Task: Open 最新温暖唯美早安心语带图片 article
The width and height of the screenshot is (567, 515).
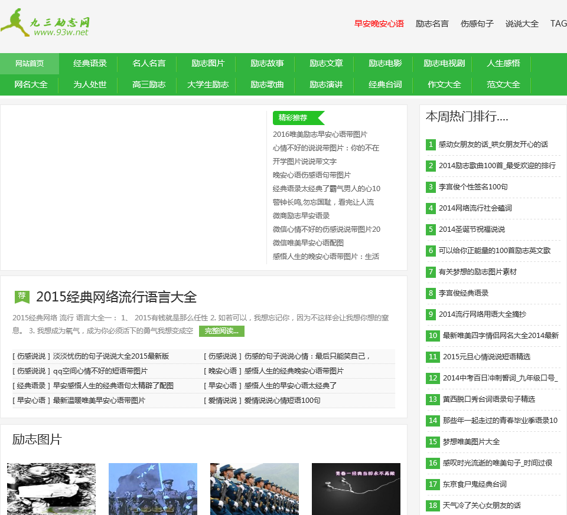Action: [x=99, y=401]
